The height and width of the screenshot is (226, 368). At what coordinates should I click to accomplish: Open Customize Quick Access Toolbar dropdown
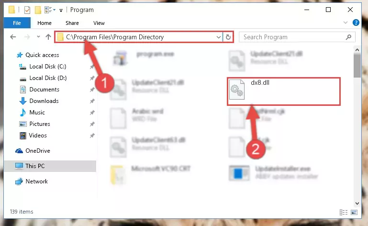click(61, 10)
